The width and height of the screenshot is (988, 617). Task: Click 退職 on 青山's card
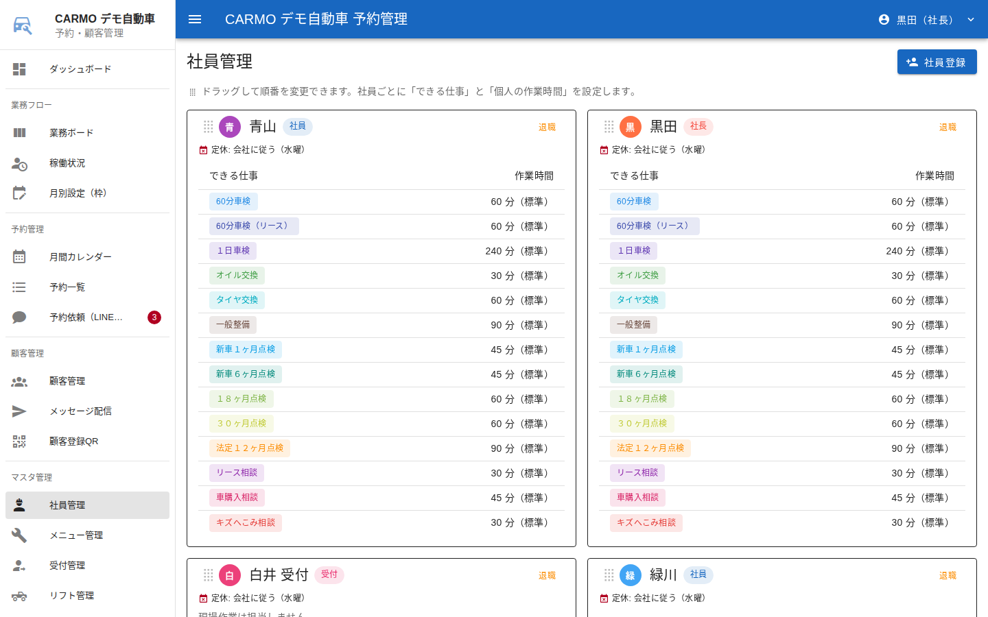547,128
